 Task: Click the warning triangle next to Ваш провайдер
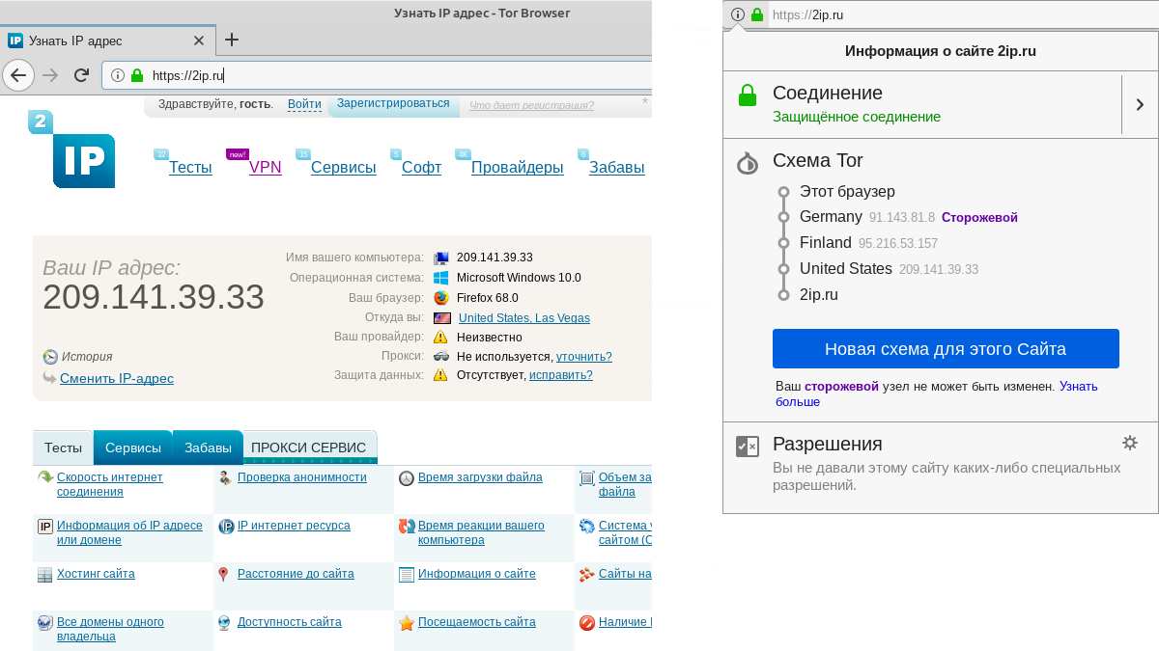(442, 336)
